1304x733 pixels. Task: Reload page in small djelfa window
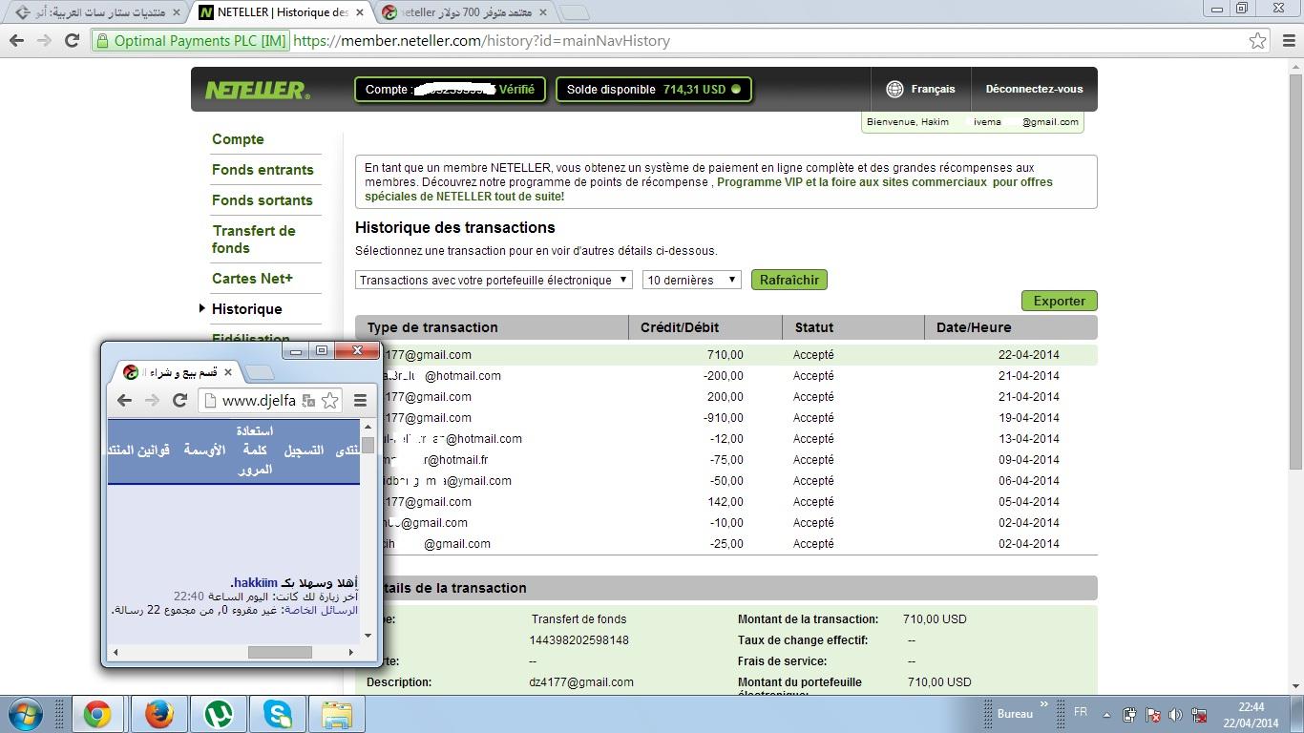pyautogui.click(x=179, y=400)
